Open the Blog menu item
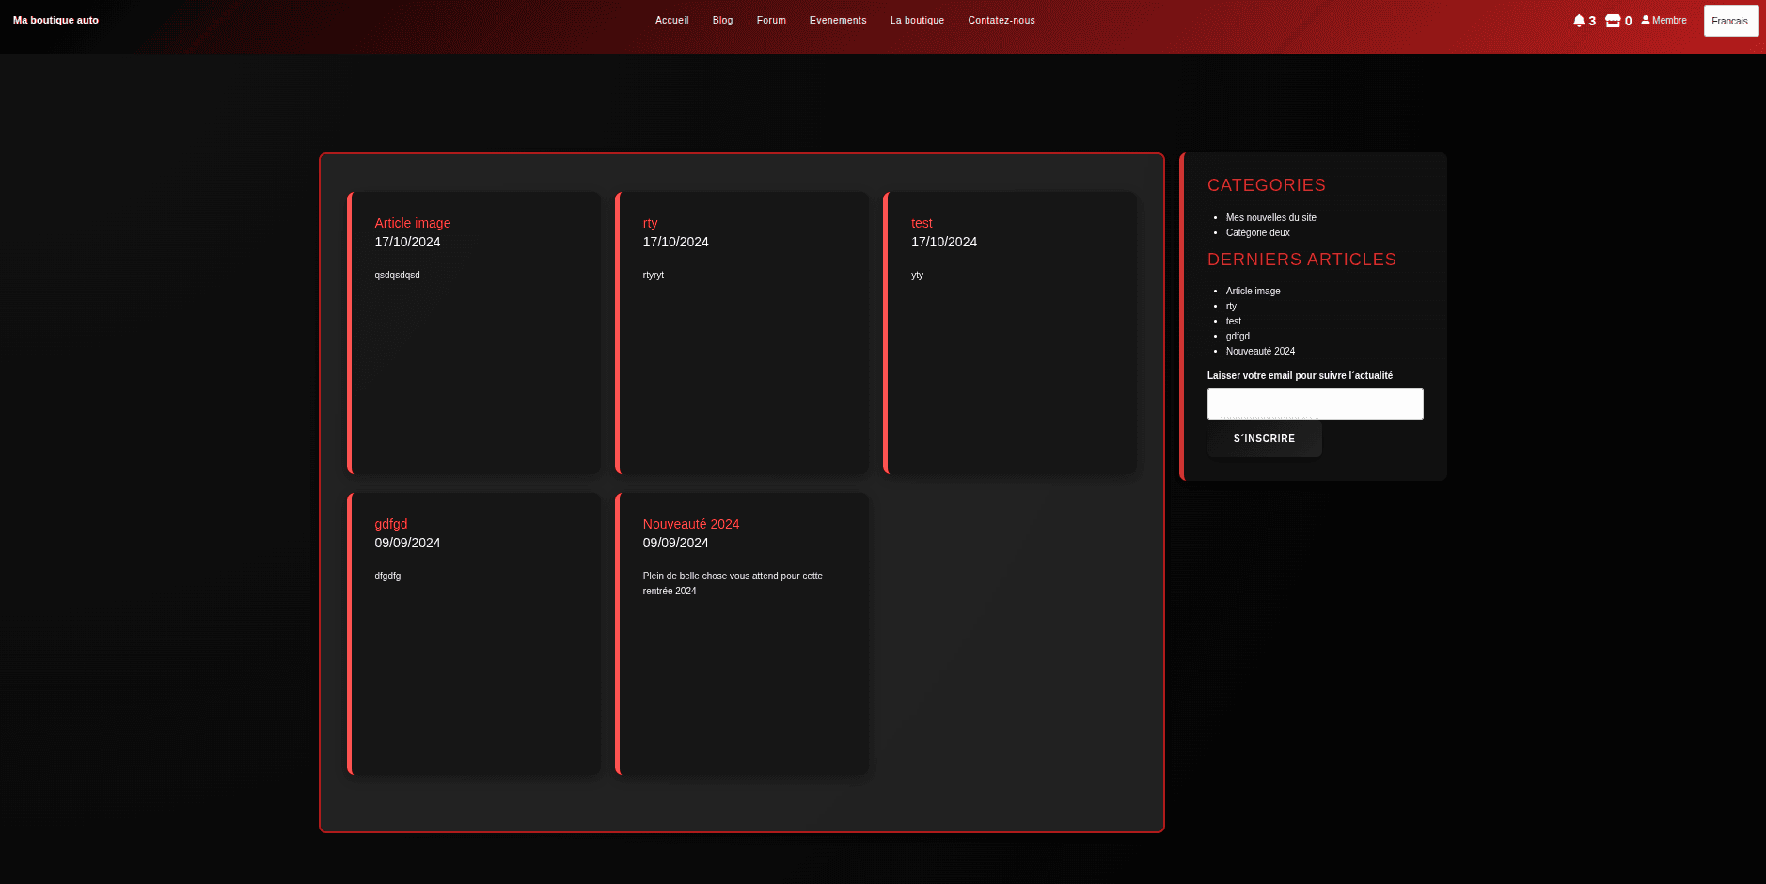 click(722, 20)
